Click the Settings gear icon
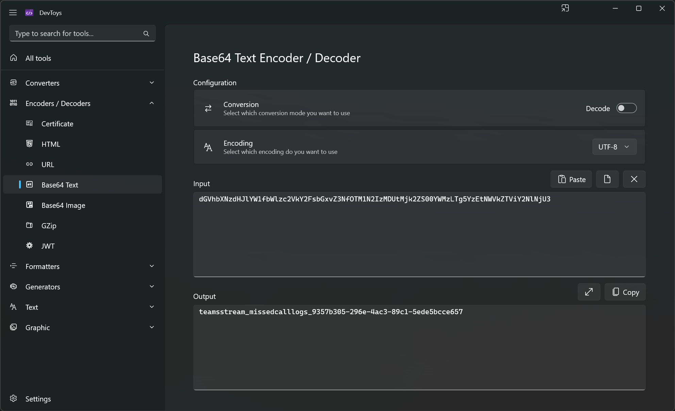Screen dimensions: 675x411 pos(14,398)
